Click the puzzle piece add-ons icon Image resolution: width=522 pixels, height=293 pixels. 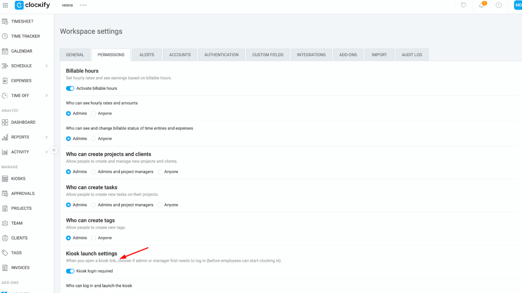coord(463,5)
